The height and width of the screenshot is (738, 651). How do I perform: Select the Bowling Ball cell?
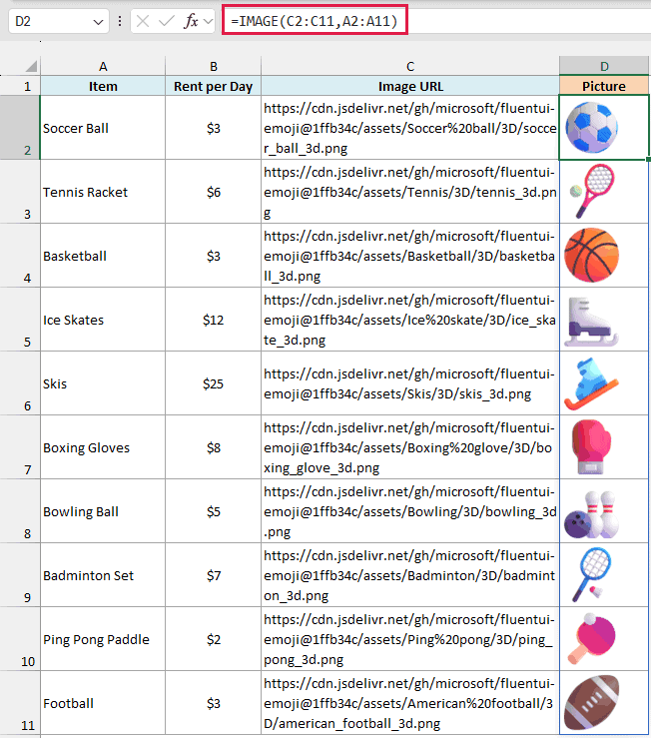pos(103,511)
